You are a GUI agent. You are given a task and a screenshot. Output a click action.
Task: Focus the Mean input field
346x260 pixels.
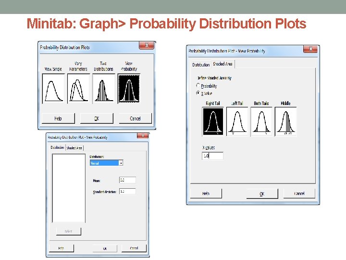(127, 180)
